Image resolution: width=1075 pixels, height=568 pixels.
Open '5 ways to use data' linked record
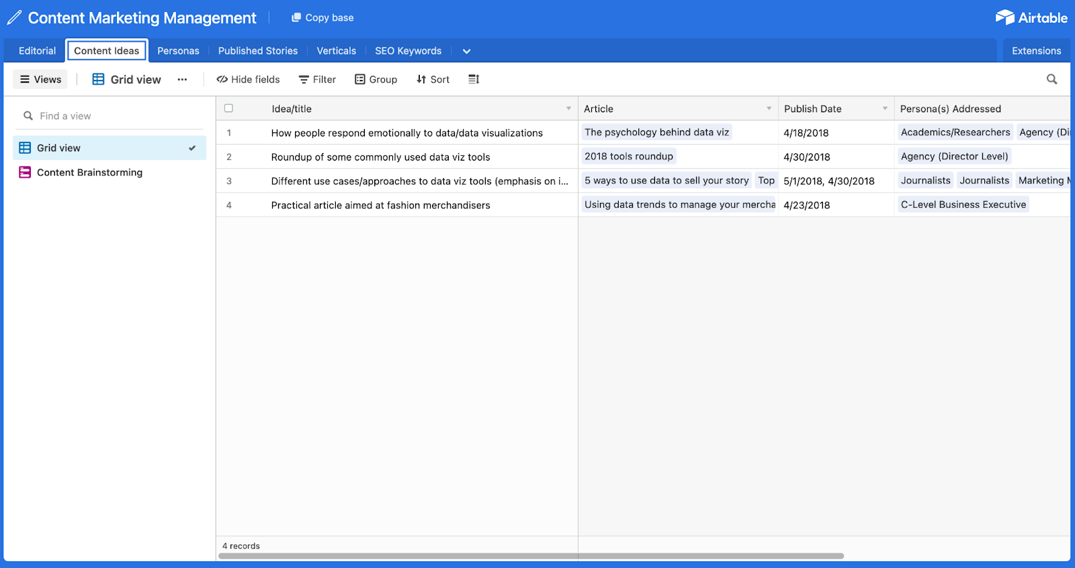point(666,181)
